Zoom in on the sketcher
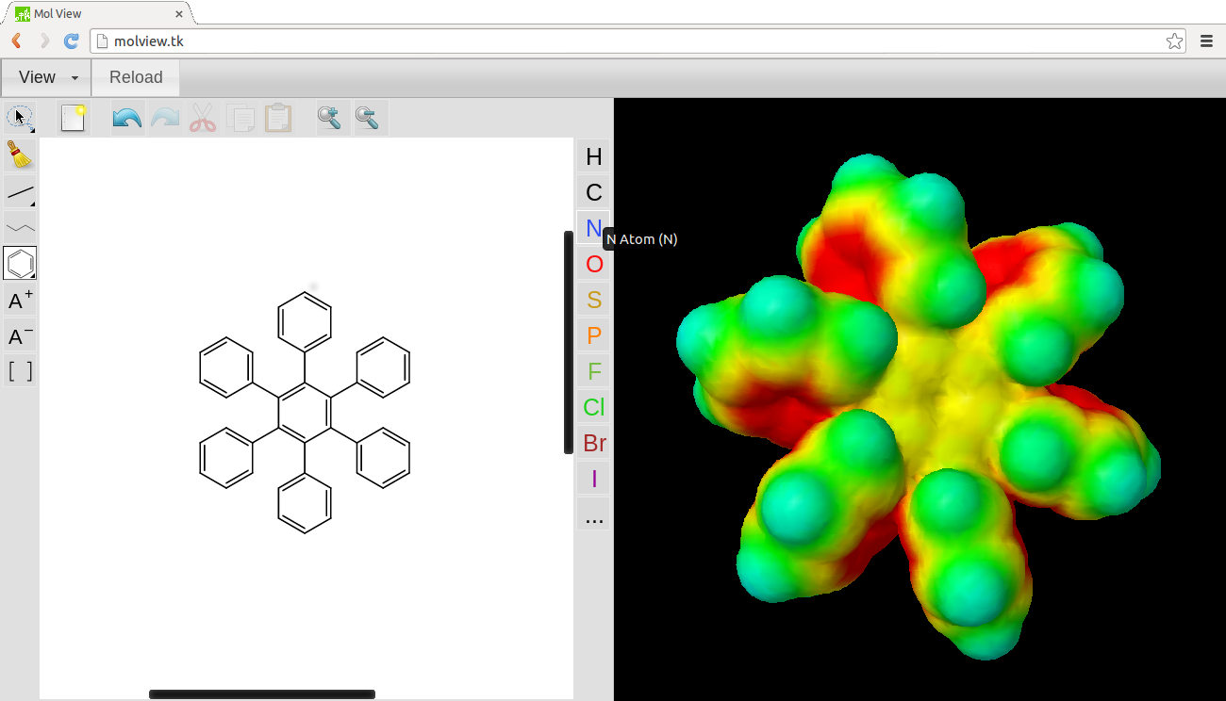 click(330, 119)
